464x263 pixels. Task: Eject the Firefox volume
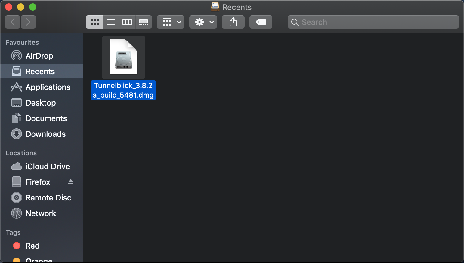click(71, 182)
